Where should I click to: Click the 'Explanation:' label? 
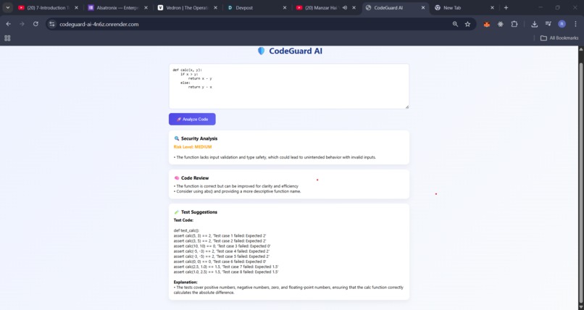pyautogui.click(x=185, y=282)
